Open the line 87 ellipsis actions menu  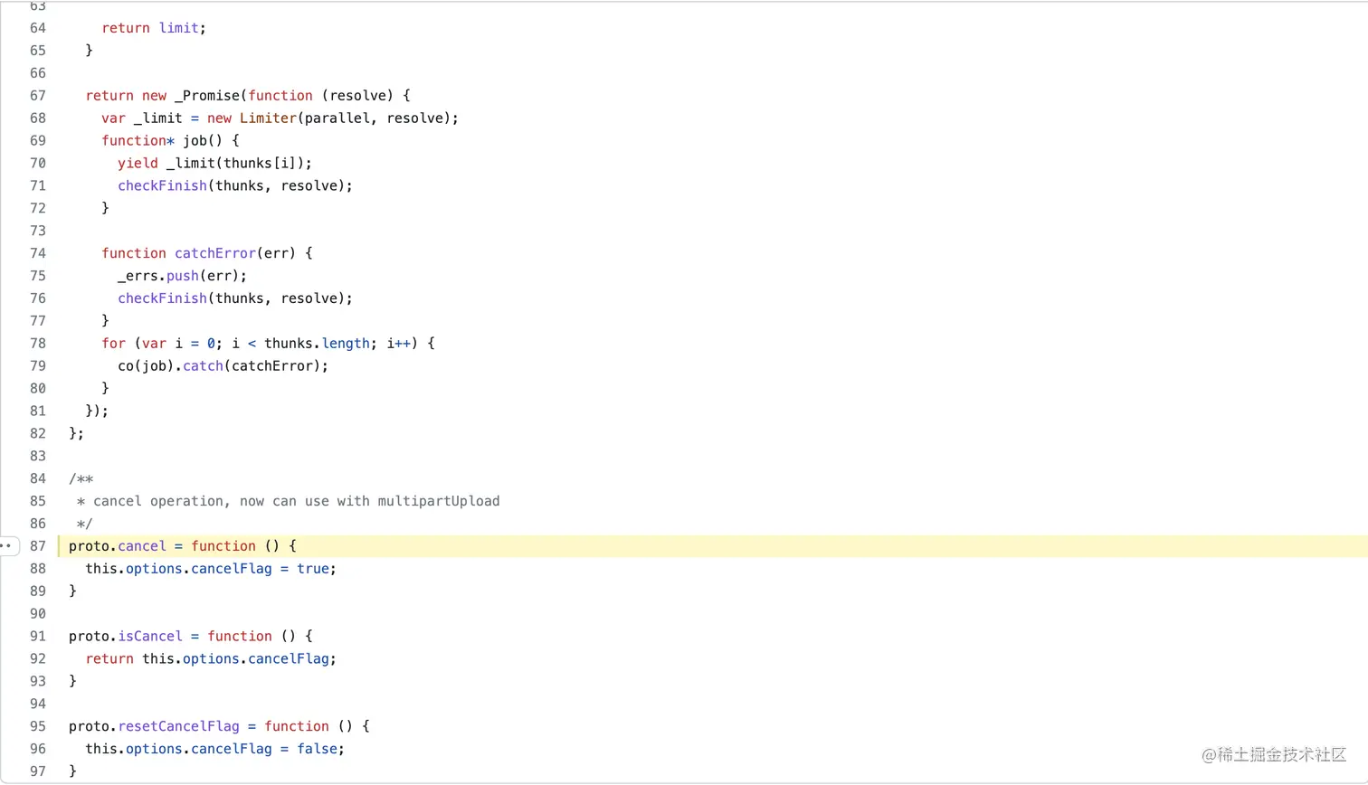point(7,546)
